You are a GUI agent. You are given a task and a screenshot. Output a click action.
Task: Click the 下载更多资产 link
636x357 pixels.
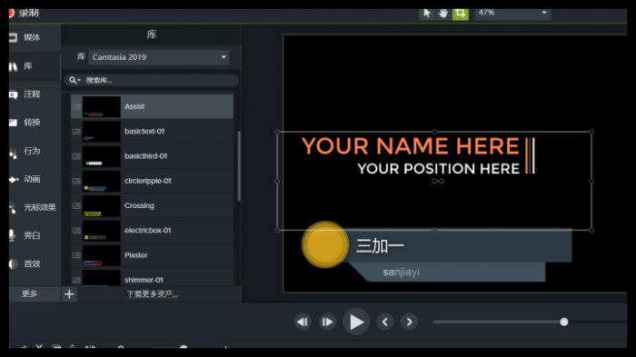pos(152,294)
